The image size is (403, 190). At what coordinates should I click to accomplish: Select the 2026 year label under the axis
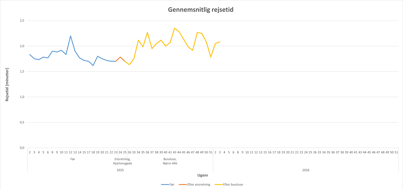306,170
